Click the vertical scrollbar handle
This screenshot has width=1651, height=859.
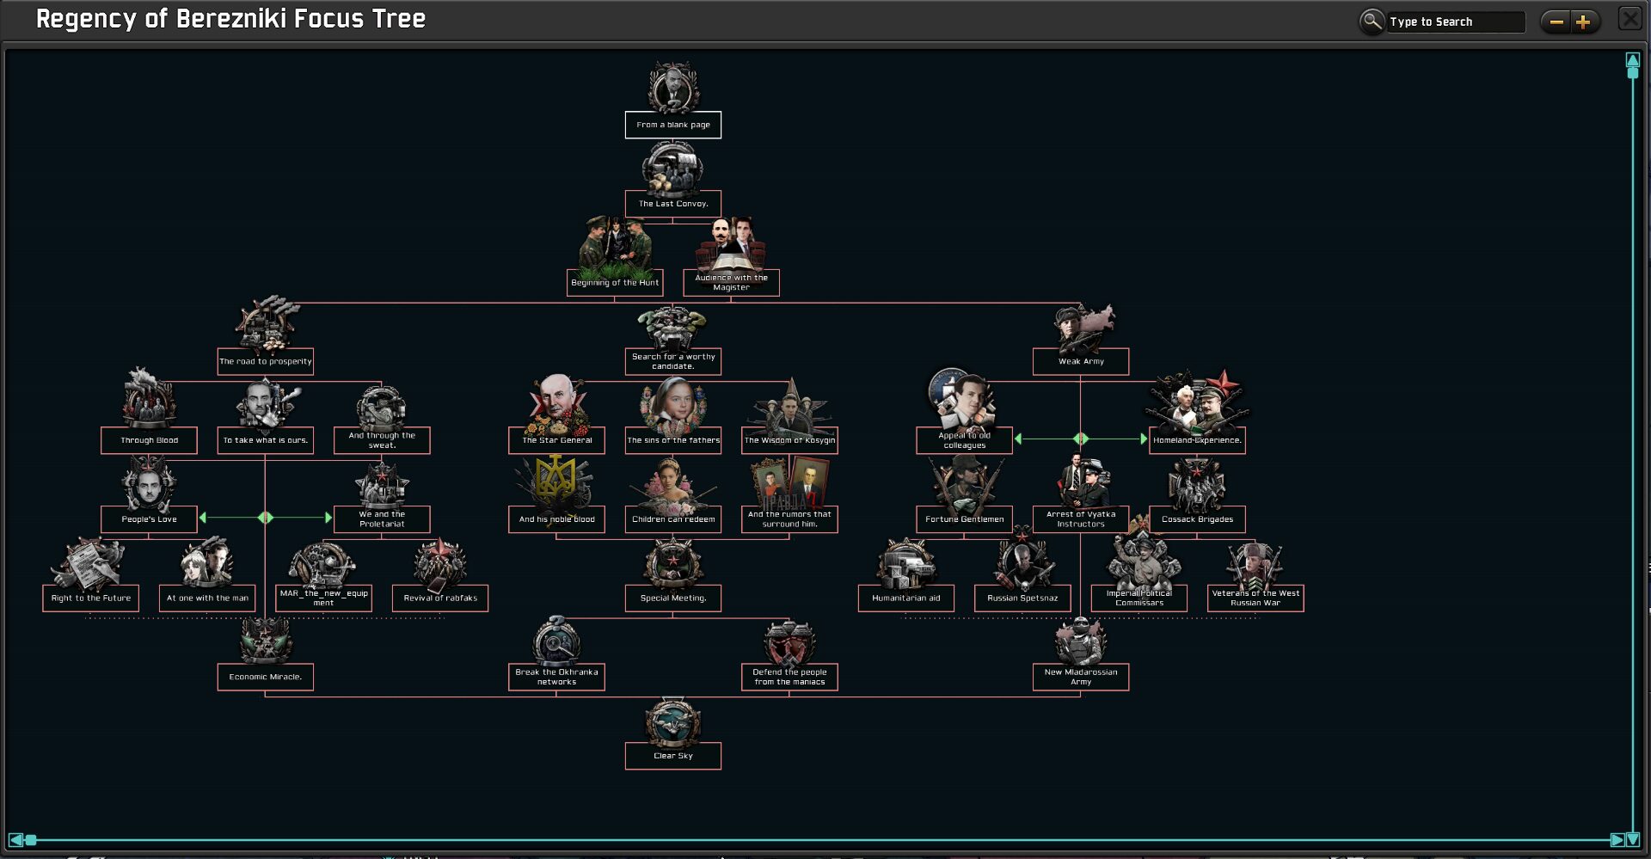coord(1632,73)
